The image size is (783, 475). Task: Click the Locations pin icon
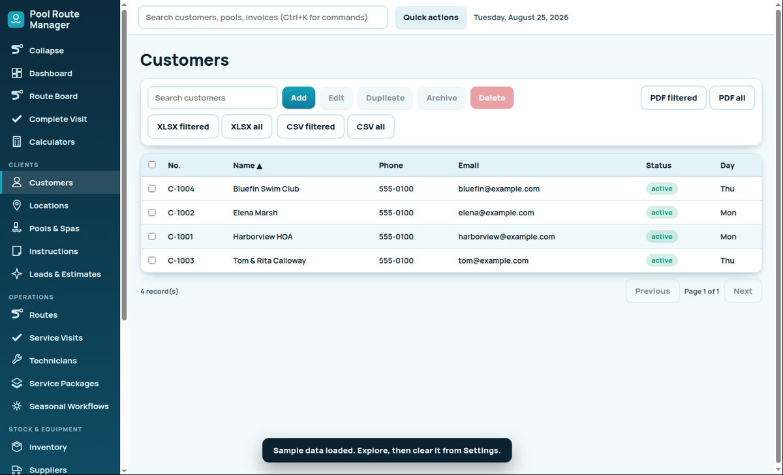tap(18, 206)
